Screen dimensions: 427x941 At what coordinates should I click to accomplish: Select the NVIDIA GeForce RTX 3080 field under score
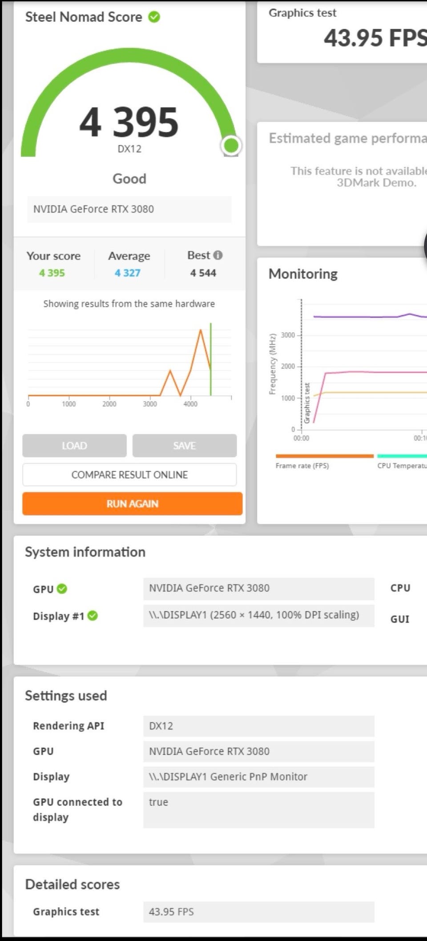tap(129, 209)
